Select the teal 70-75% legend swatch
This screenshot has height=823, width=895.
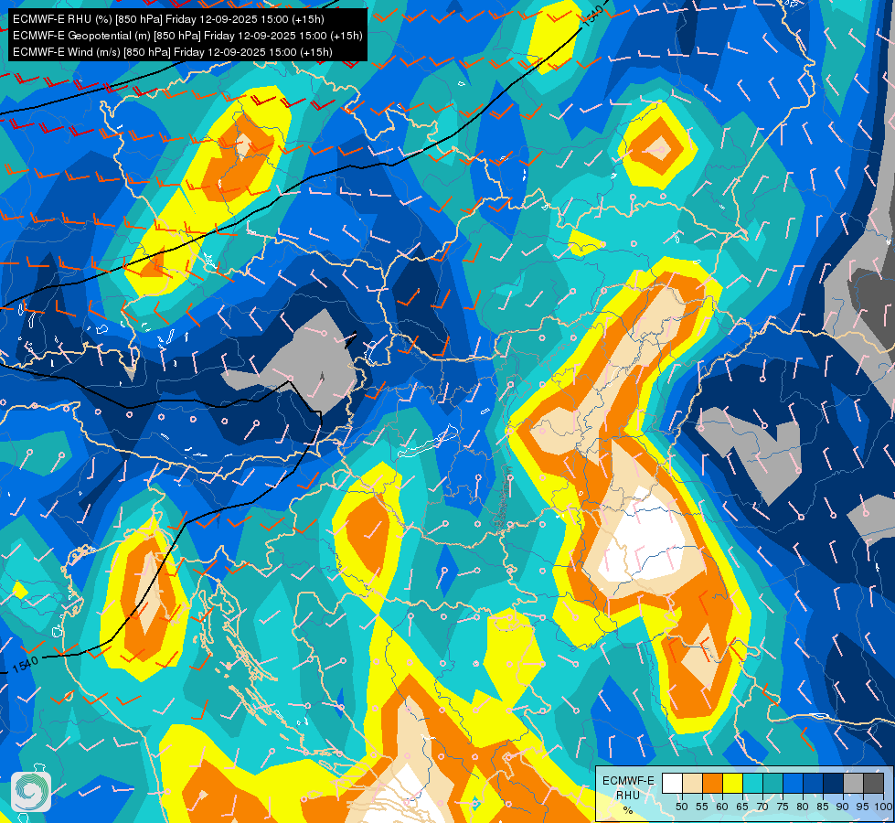[x=772, y=783]
